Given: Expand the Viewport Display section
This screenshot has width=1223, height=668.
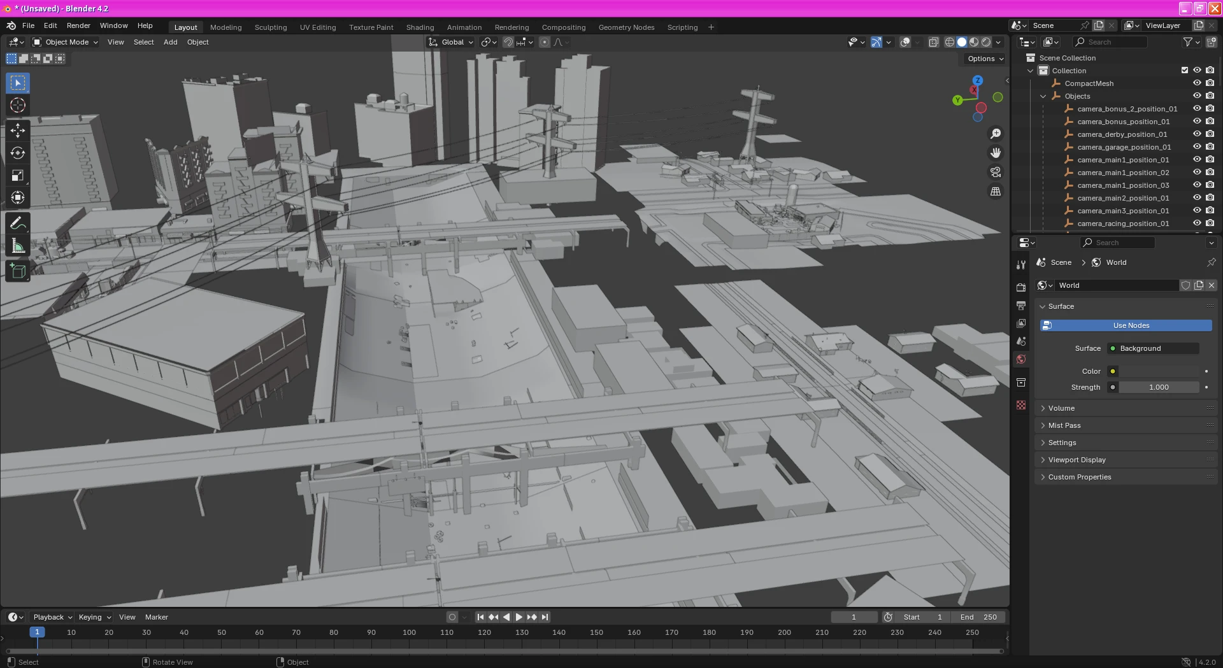Looking at the screenshot, I should (1076, 460).
